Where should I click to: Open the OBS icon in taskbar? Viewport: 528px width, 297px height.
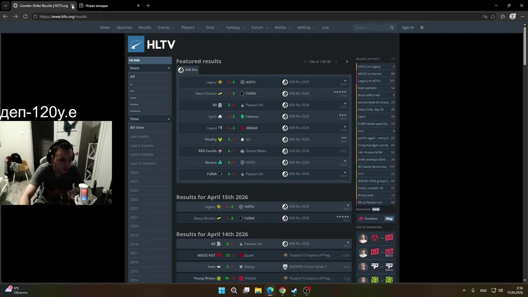coord(306,290)
